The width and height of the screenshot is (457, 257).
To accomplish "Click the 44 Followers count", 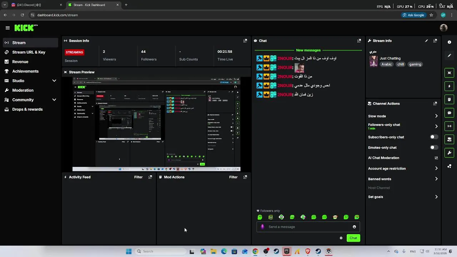I will pyautogui.click(x=143, y=52).
